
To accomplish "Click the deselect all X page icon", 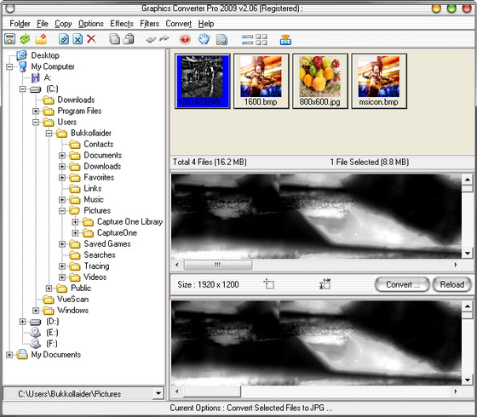I will point(78,39).
